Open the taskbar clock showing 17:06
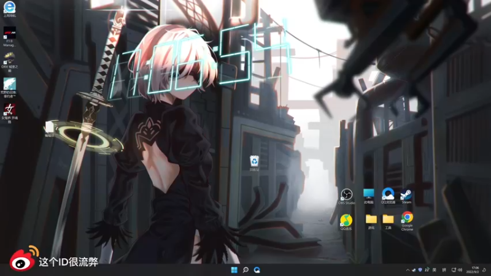 473,270
